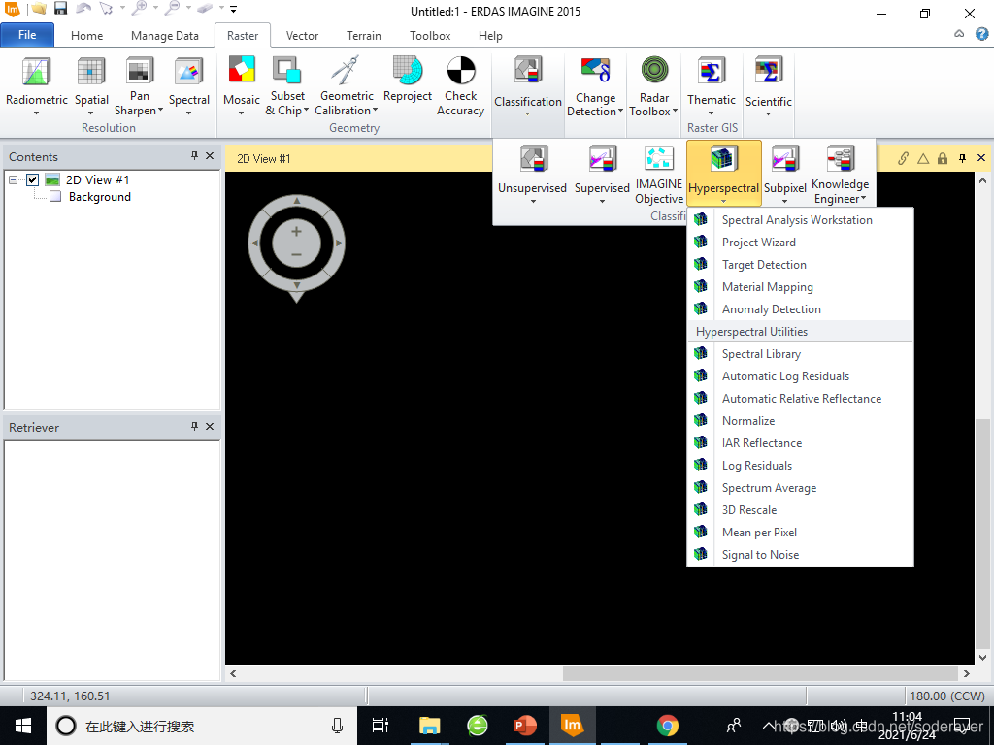
Task: Select Target Detection
Action: pyautogui.click(x=800, y=264)
